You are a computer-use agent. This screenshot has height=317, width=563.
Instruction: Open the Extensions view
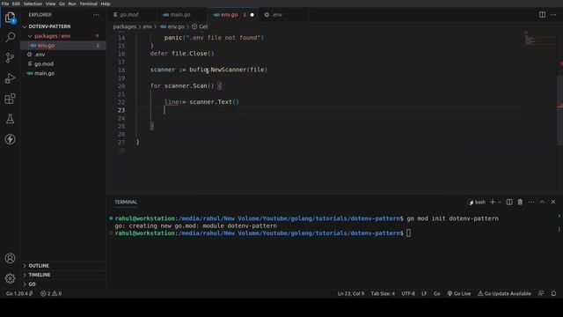(10, 99)
